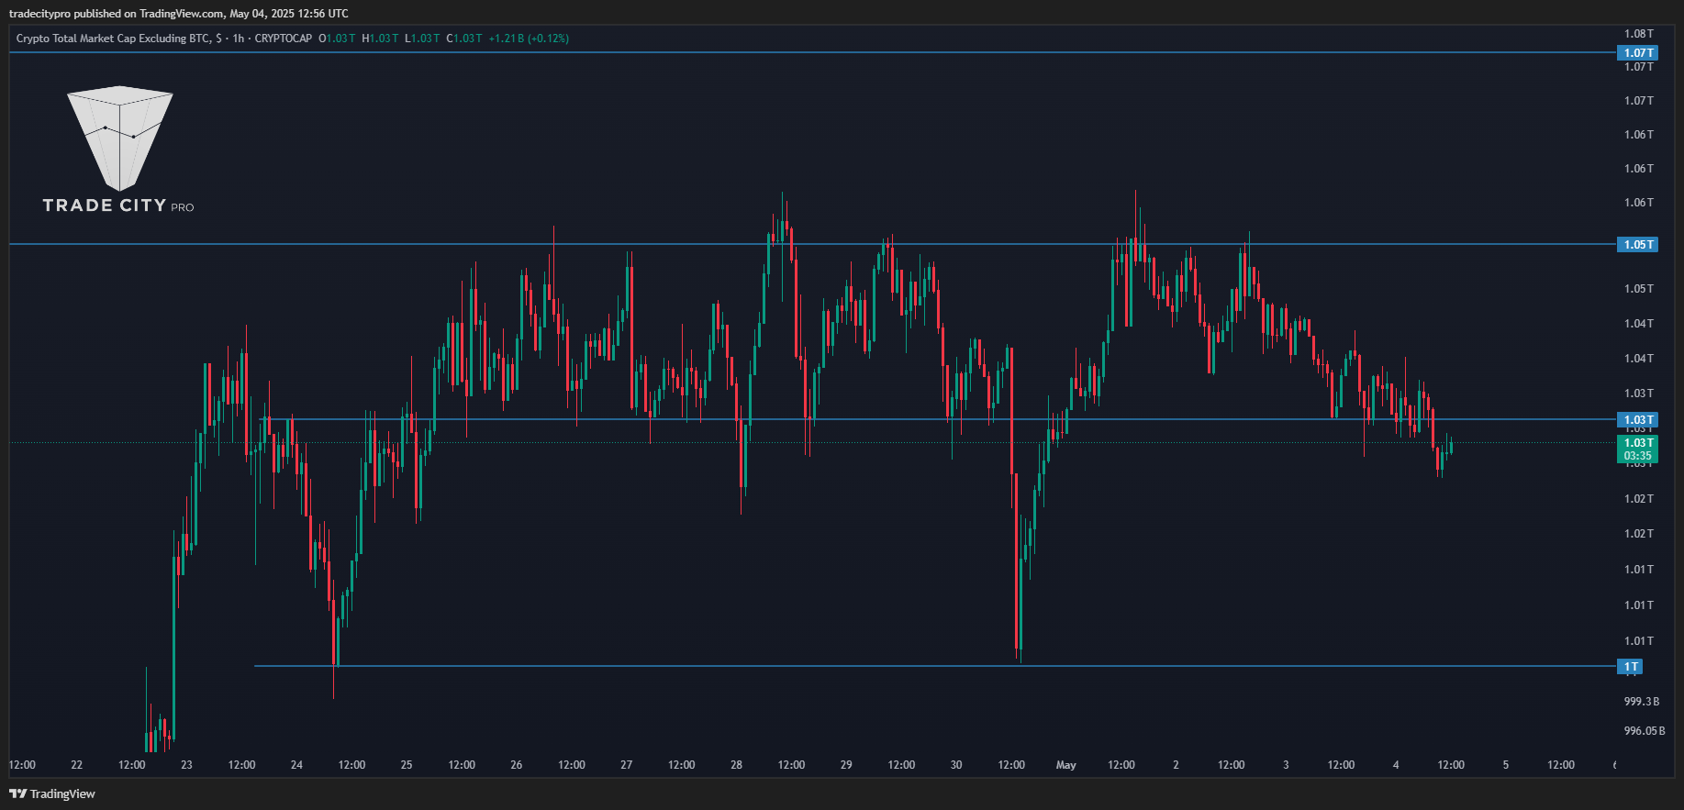Viewport: 1684px width, 810px height.
Task: Select the blue 1T price label
Action: (x=1630, y=667)
